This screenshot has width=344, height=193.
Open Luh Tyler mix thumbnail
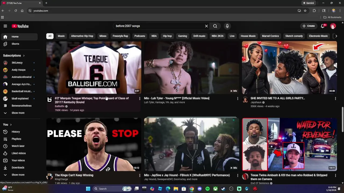pos(191,67)
